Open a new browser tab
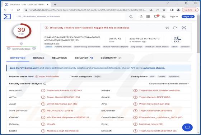Image resolution: width=201 pixels, height=135 pixels. coord(55,5)
